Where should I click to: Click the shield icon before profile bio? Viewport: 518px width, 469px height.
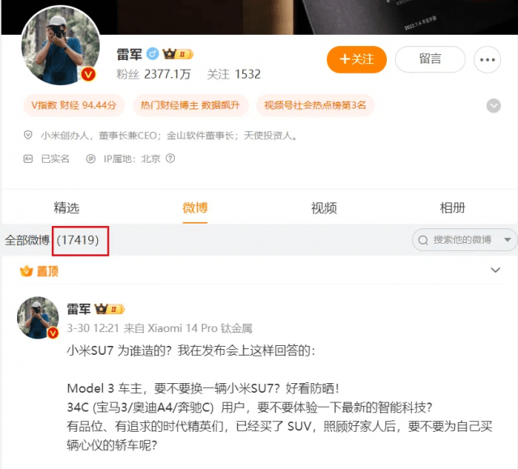pyautogui.click(x=28, y=134)
